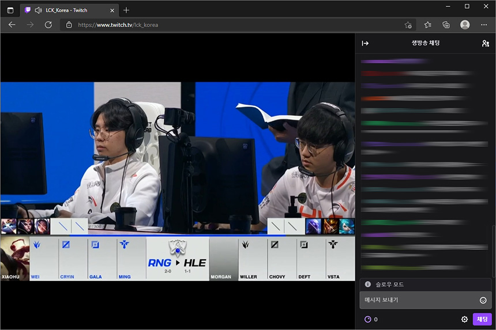Click the CRYIN mid role icon
This screenshot has width=496, height=330.
pos(66,244)
